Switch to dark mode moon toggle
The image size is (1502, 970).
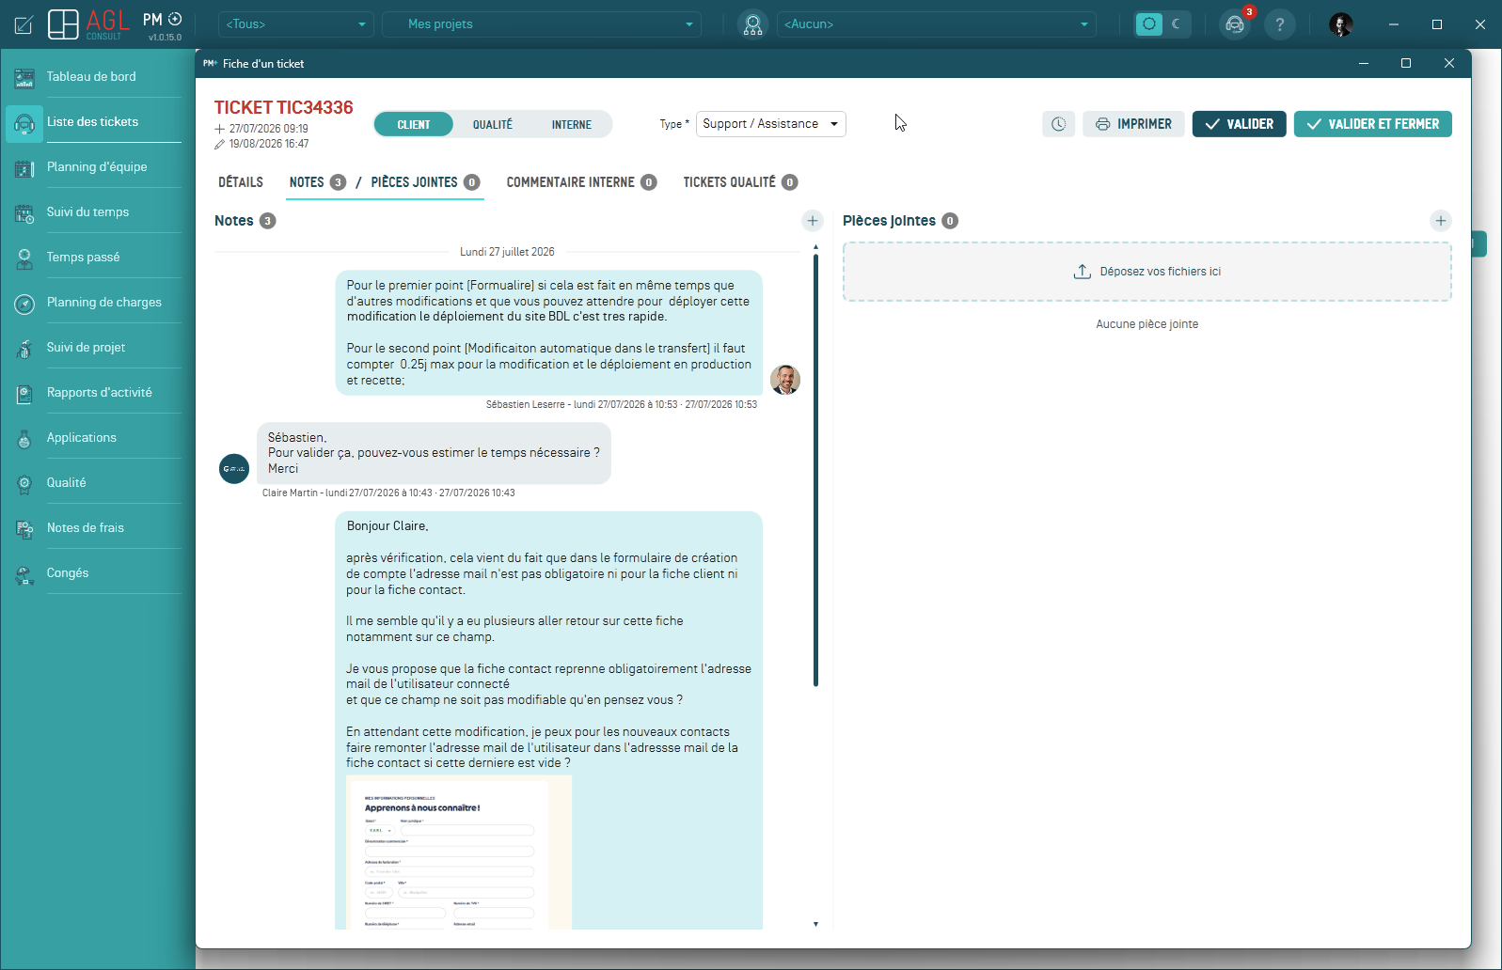coord(1177,24)
